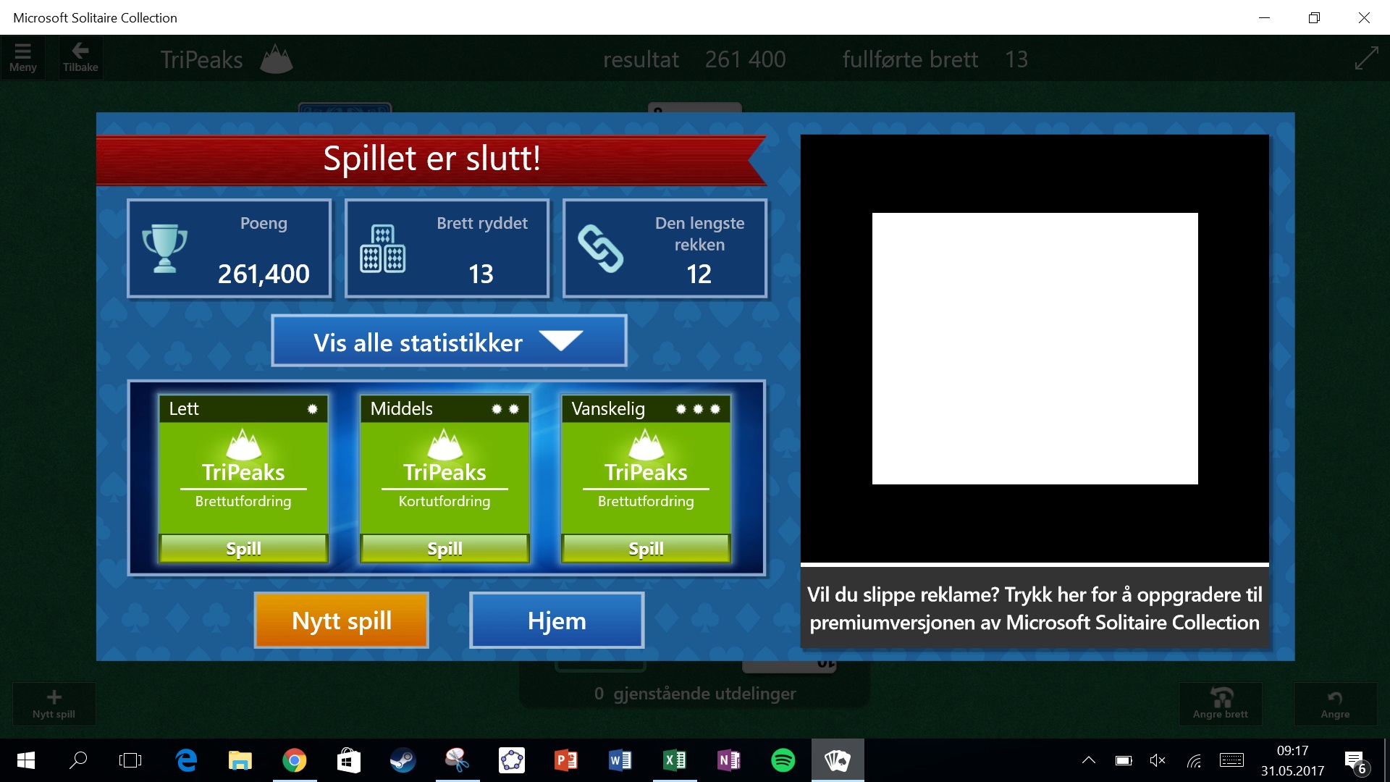Image resolution: width=1390 pixels, height=782 pixels.
Task: Play the Lett TriPeaks challenge
Action: tap(243, 548)
